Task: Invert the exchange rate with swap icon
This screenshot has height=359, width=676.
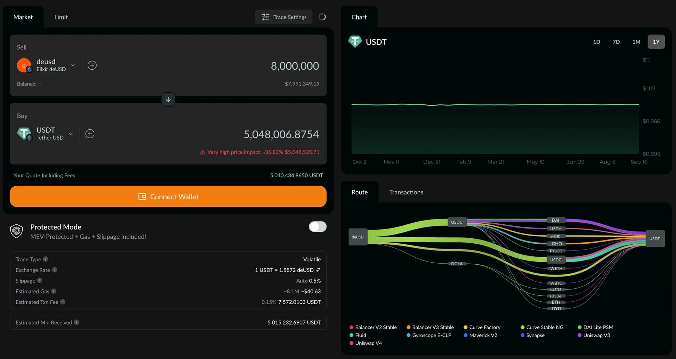Action: 318,270
